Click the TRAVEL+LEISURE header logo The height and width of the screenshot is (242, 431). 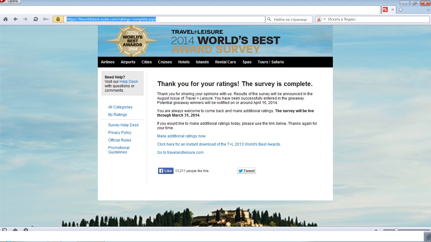click(x=197, y=32)
